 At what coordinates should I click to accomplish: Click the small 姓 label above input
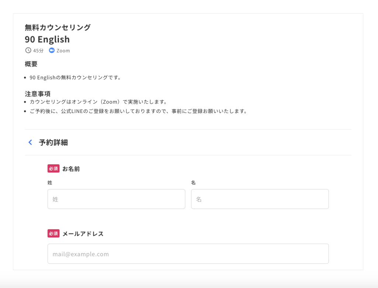tap(50, 183)
